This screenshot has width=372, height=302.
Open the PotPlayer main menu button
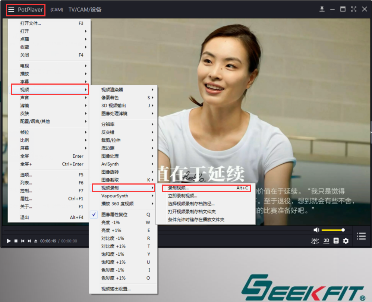(26, 10)
